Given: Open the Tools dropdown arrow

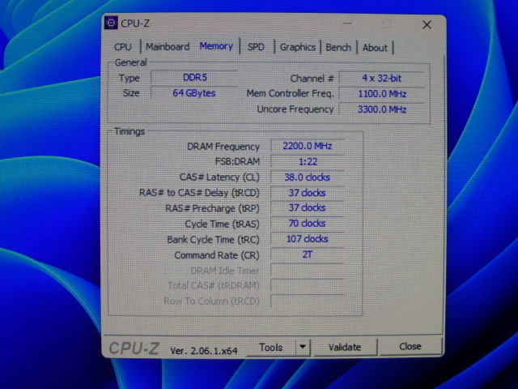Looking at the screenshot, I should pyautogui.click(x=303, y=347).
